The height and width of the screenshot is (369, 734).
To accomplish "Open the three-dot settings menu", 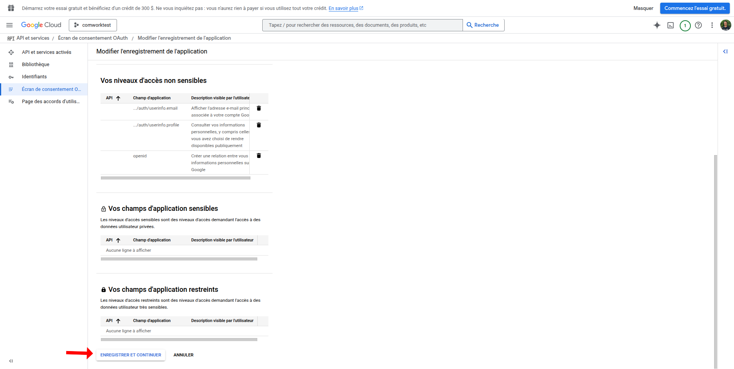I will click(x=712, y=25).
